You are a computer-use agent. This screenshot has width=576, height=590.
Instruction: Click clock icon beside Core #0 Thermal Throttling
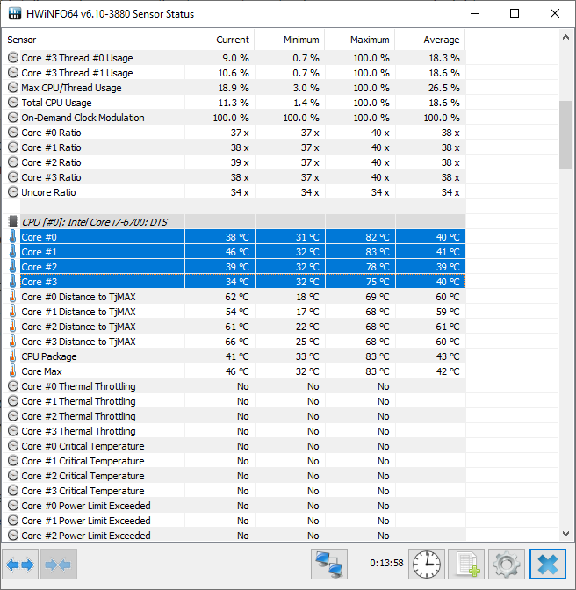pos(13,386)
